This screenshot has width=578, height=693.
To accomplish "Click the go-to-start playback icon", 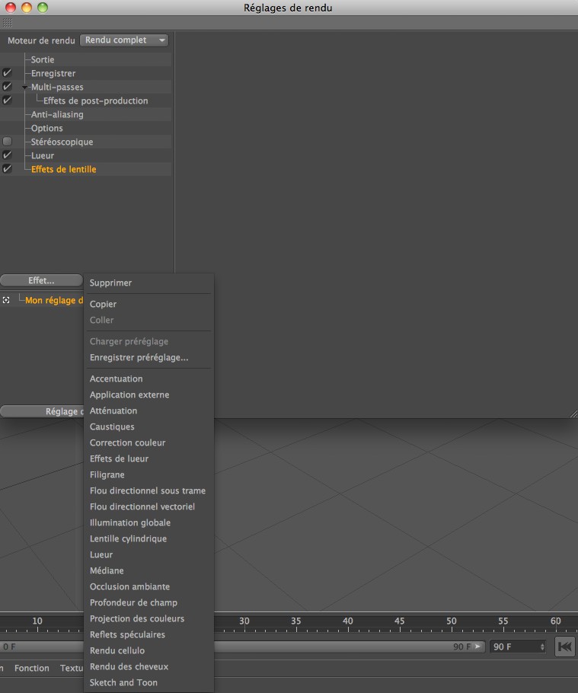I will (x=564, y=647).
